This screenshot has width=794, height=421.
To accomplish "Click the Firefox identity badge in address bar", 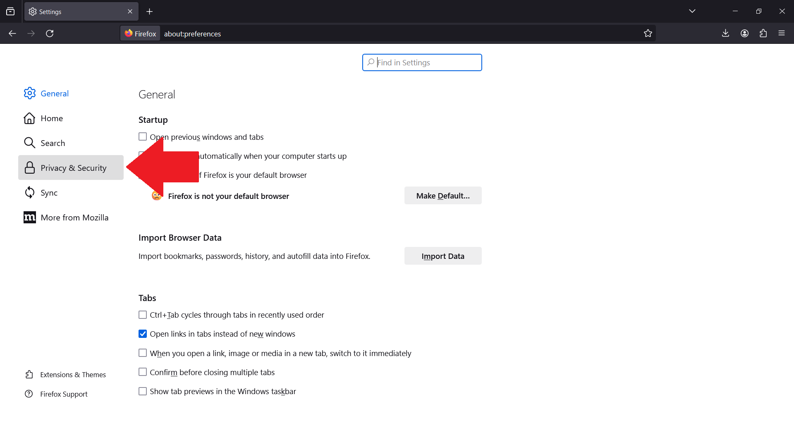I will point(141,33).
